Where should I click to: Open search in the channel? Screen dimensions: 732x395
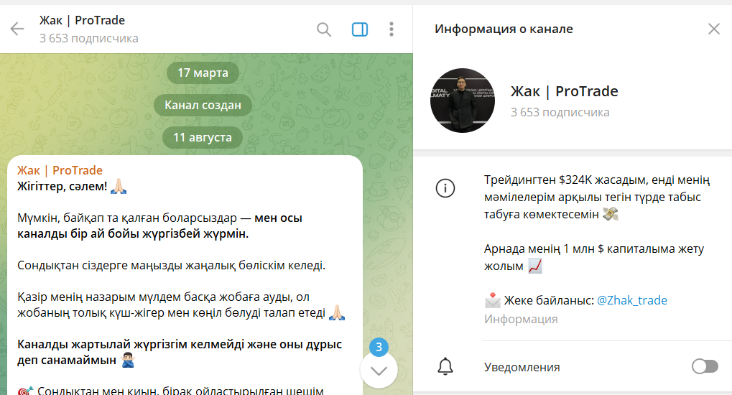(323, 29)
